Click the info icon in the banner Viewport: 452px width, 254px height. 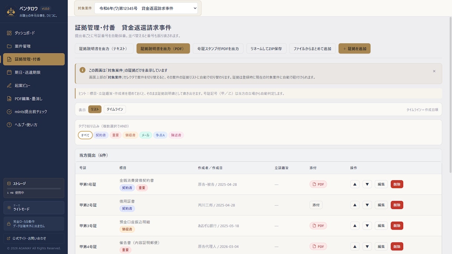pos(83,70)
